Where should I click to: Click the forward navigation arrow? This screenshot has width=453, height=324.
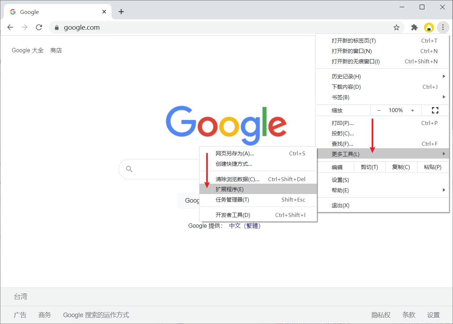click(25, 28)
